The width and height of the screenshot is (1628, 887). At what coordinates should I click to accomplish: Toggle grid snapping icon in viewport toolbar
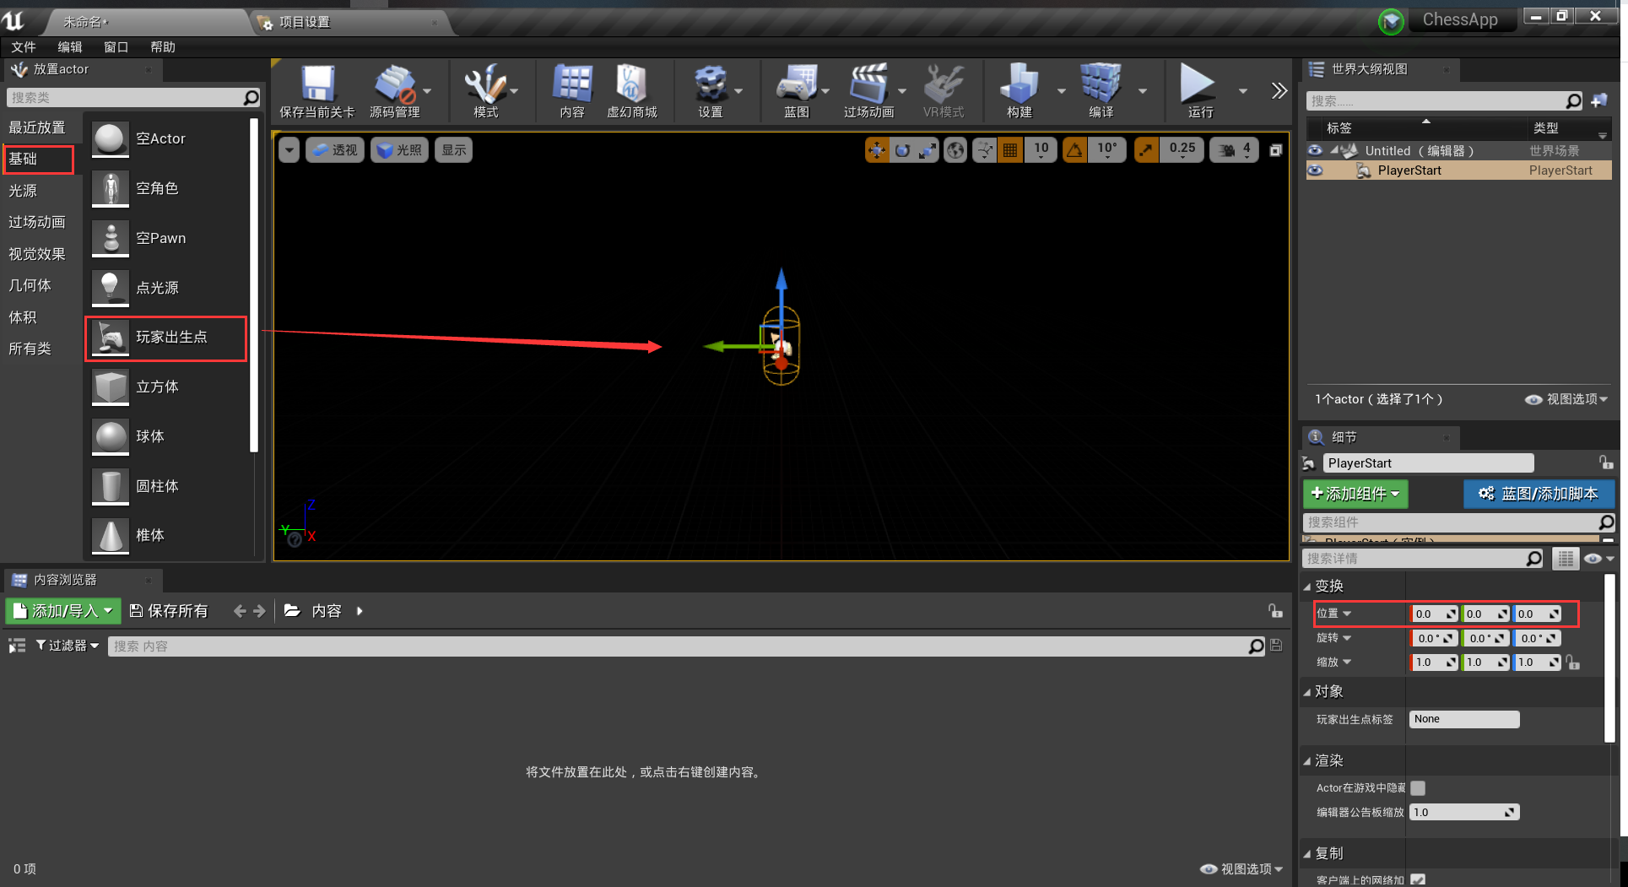(1009, 150)
